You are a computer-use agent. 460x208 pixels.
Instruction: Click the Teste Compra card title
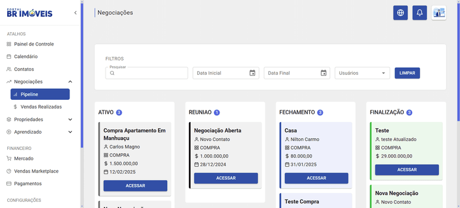coord(302,201)
